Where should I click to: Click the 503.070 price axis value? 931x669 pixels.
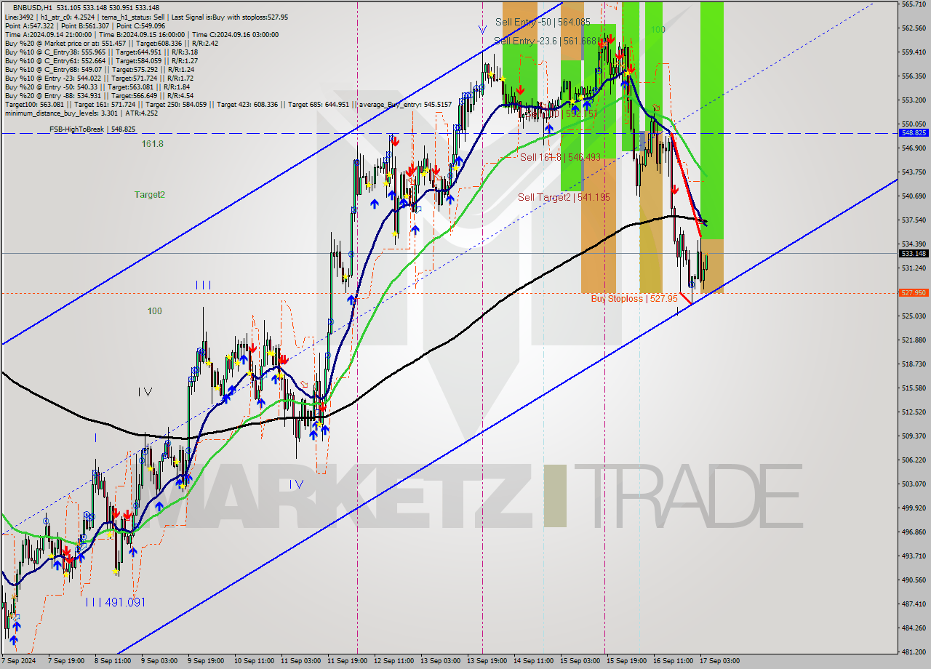914,484
